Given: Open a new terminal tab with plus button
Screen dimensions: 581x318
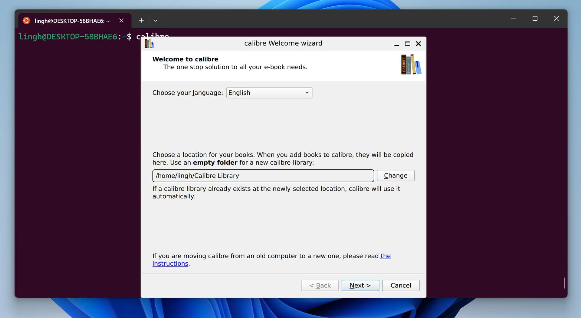Looking at the screenshot, I should (141, 21).
